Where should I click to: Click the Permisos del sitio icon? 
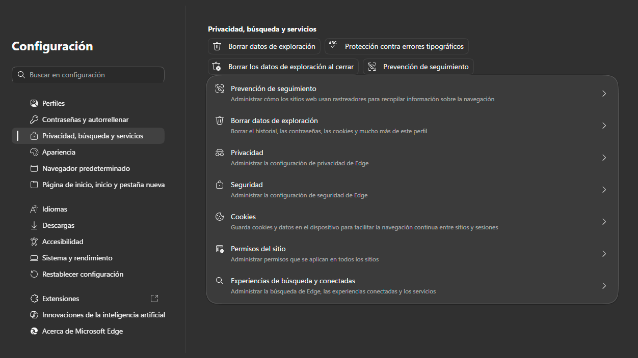220,248
